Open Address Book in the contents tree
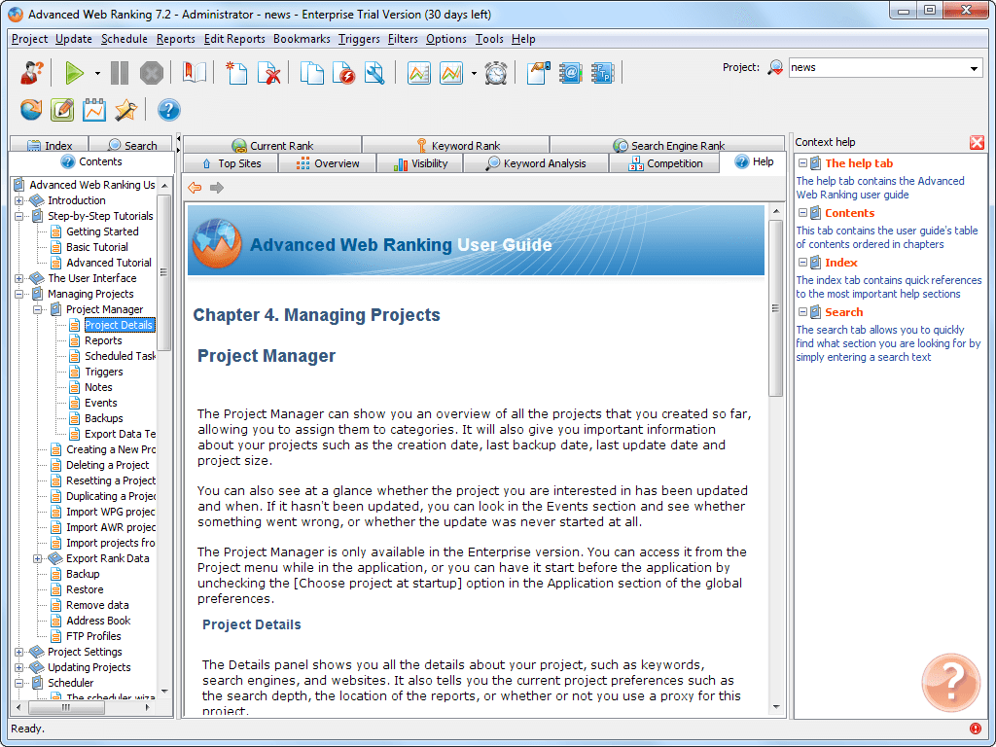 [x=98, y=621]
